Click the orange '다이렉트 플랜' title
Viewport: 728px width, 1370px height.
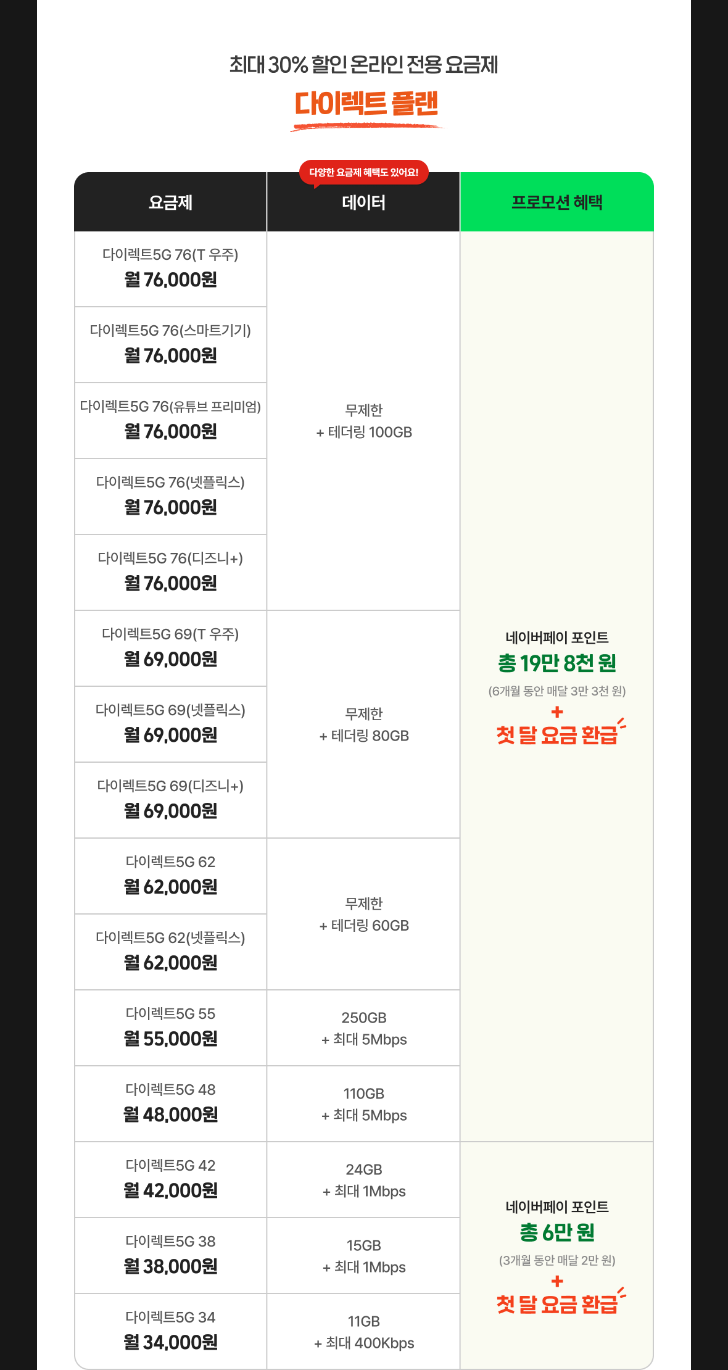(366, 104)
